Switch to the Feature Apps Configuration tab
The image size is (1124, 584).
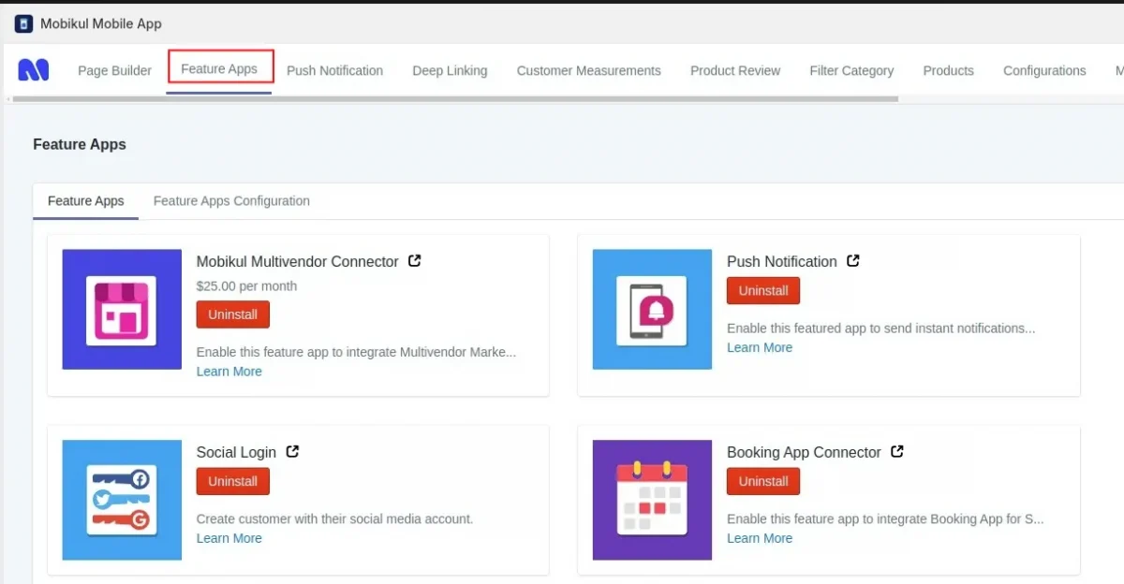coord(231,200)
